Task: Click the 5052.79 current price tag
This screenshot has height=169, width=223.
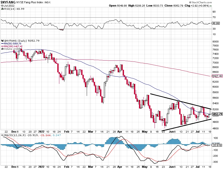Action: (217, 114)
